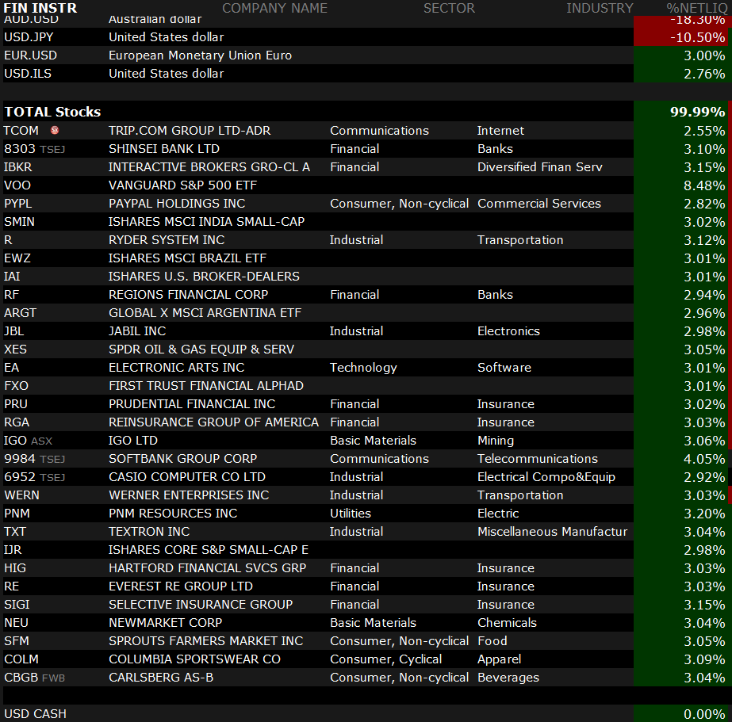Click the 99.99% total stocks value

pyautogui.click(x=697, y=112)
